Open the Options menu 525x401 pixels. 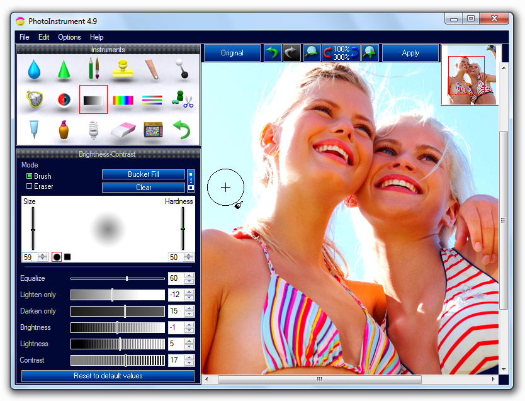pyautogui.click(x=69, y=37)
